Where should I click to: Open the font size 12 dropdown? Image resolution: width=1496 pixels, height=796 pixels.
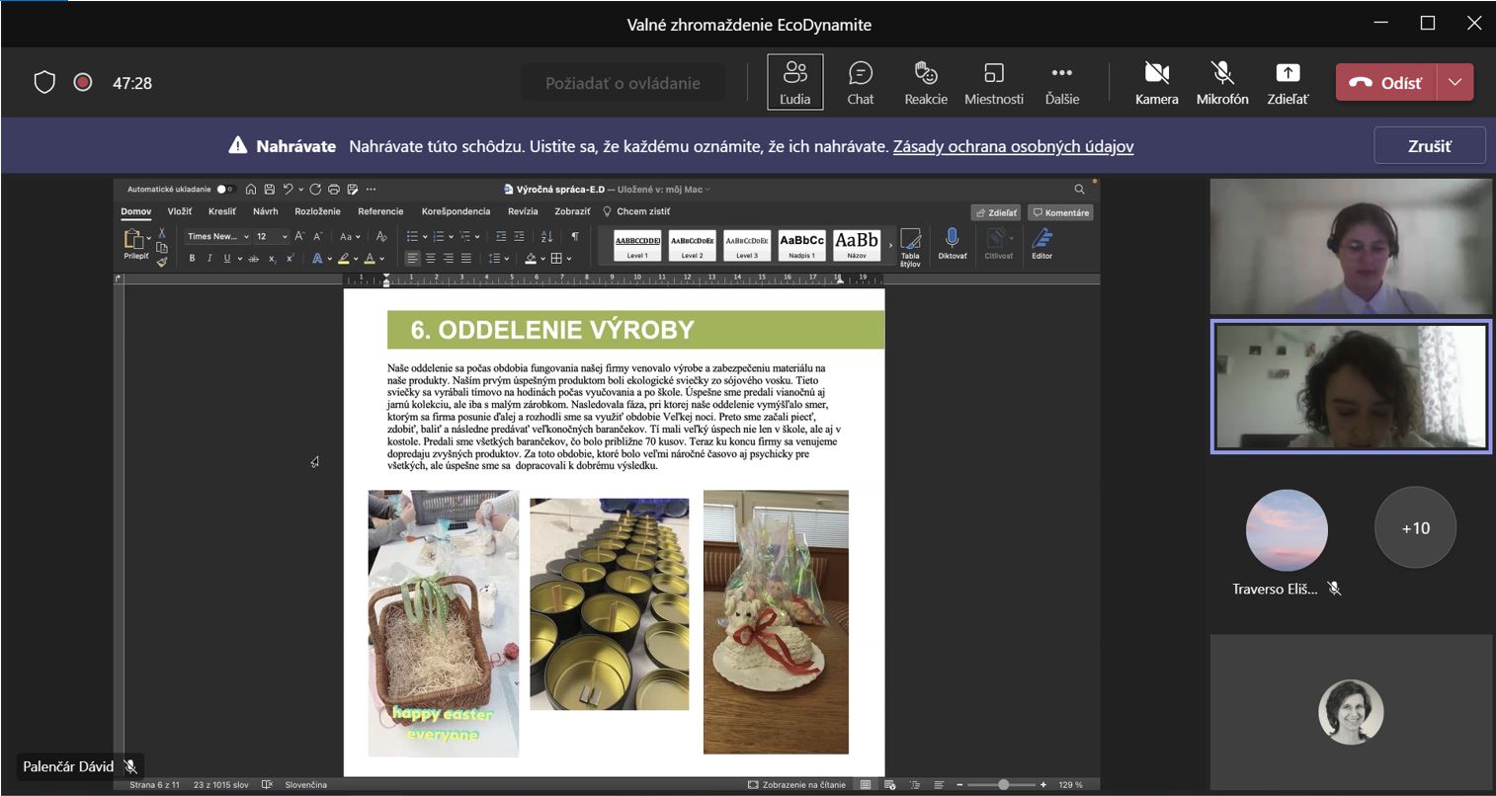(285, 236)
